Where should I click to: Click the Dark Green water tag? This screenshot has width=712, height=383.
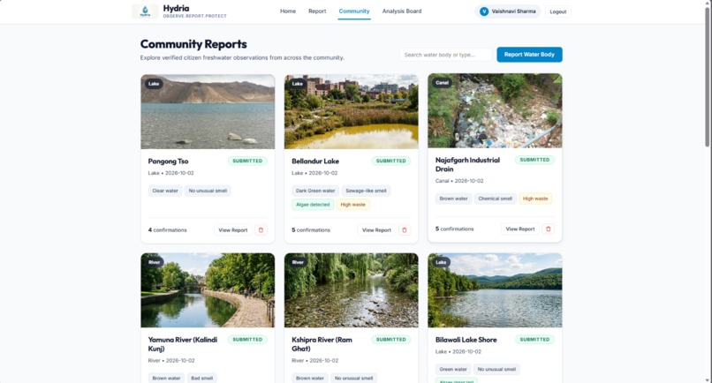point(315,191)
